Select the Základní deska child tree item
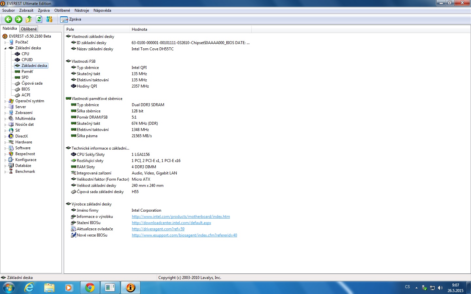 pos(34,66)
